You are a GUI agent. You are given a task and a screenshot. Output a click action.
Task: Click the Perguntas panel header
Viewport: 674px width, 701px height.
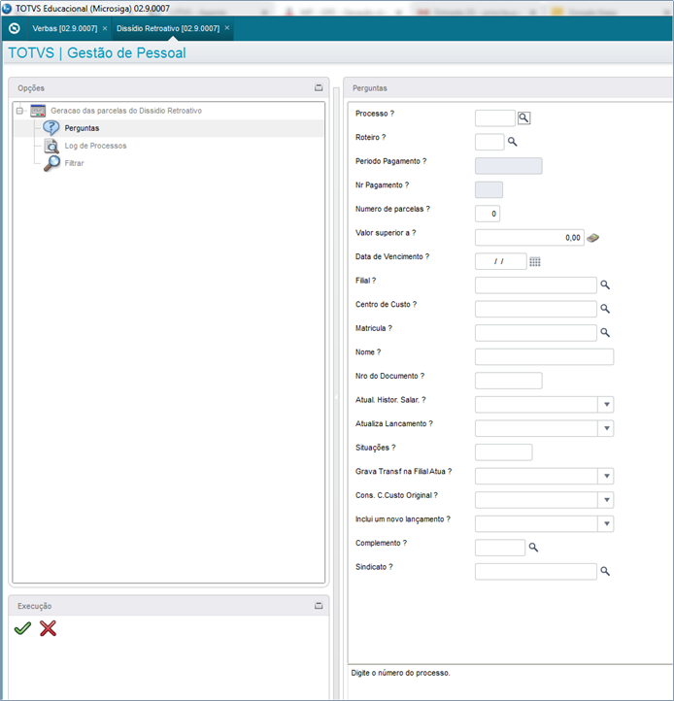[509, 88]
